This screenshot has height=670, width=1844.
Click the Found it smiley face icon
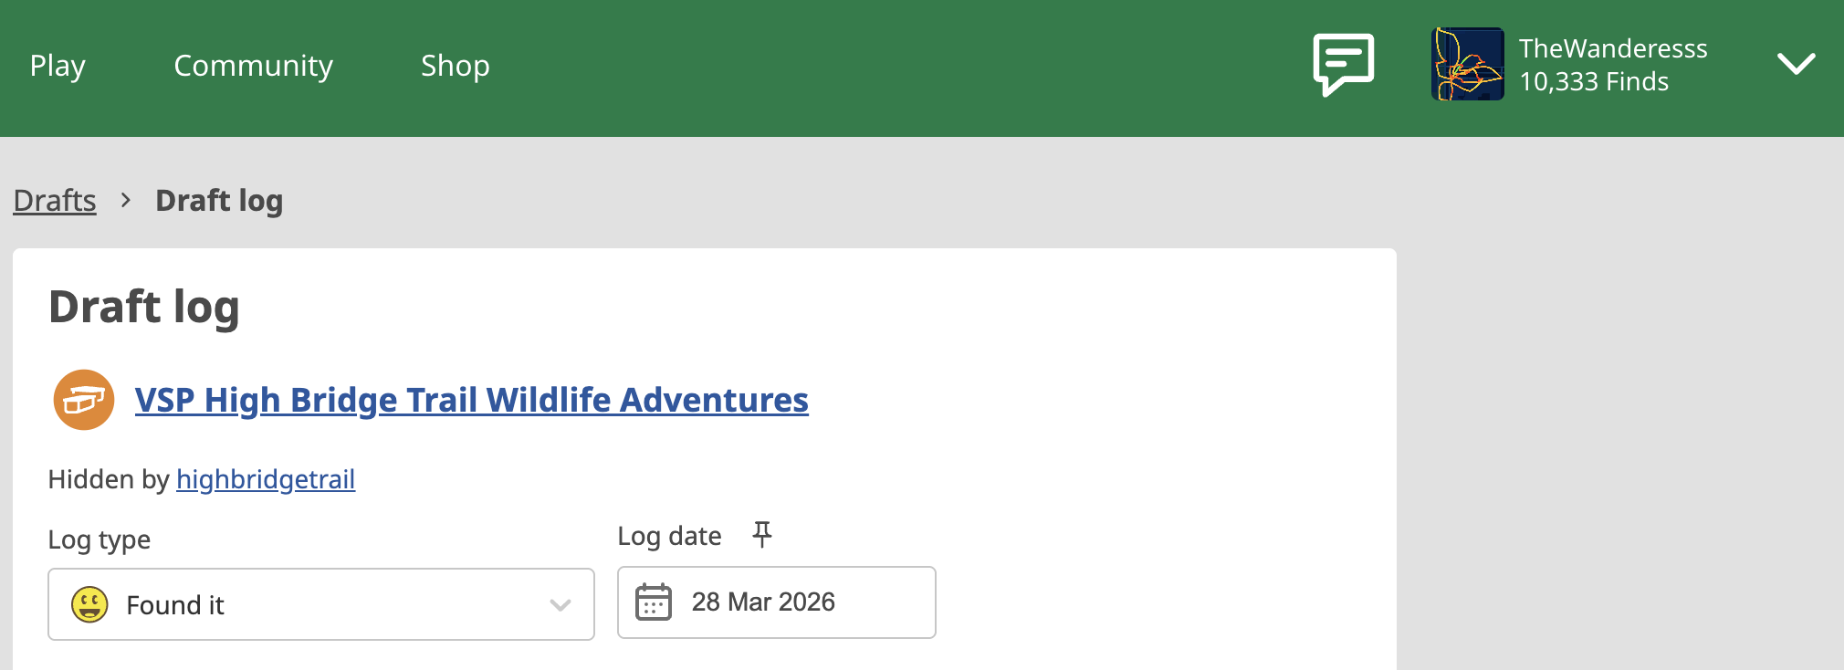(89, 604)
